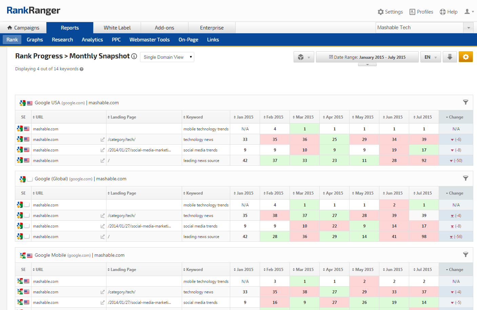The width and height of the screenshot is (477, 310).
Task: Switch to the White Label tab
Action: click(117, 28)
